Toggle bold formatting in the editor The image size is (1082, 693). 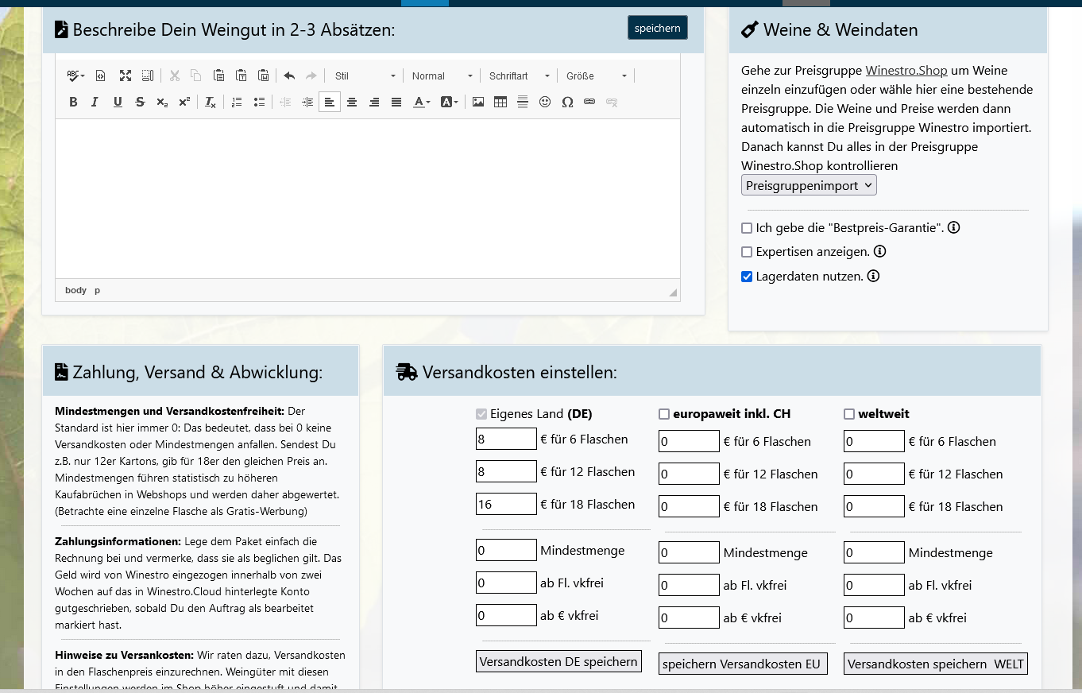[x=73, y=102]
